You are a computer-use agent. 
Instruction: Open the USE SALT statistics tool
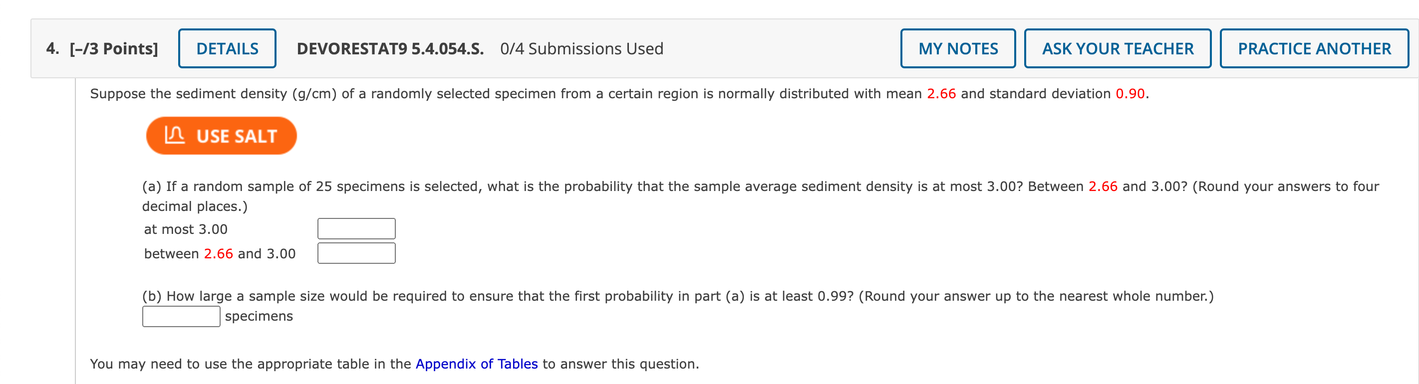pos(222,135)
